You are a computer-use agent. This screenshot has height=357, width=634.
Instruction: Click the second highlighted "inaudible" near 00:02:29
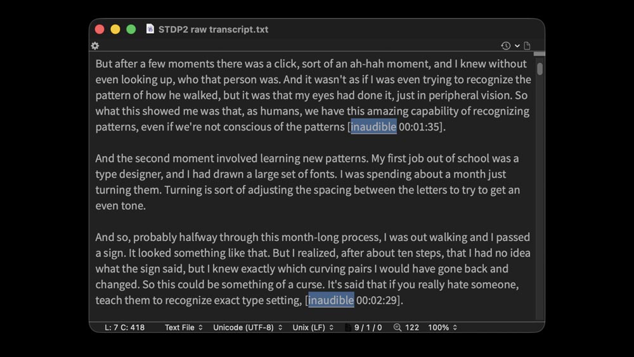[331, 300]
